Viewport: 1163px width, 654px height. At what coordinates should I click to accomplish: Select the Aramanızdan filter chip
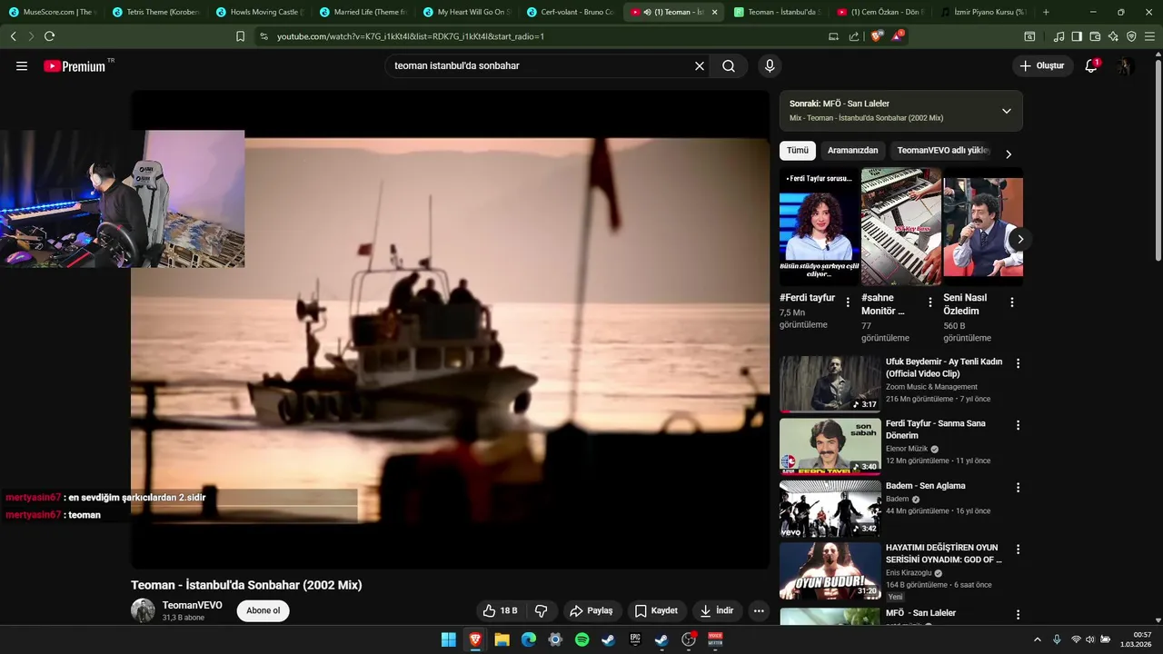point(852,151)
